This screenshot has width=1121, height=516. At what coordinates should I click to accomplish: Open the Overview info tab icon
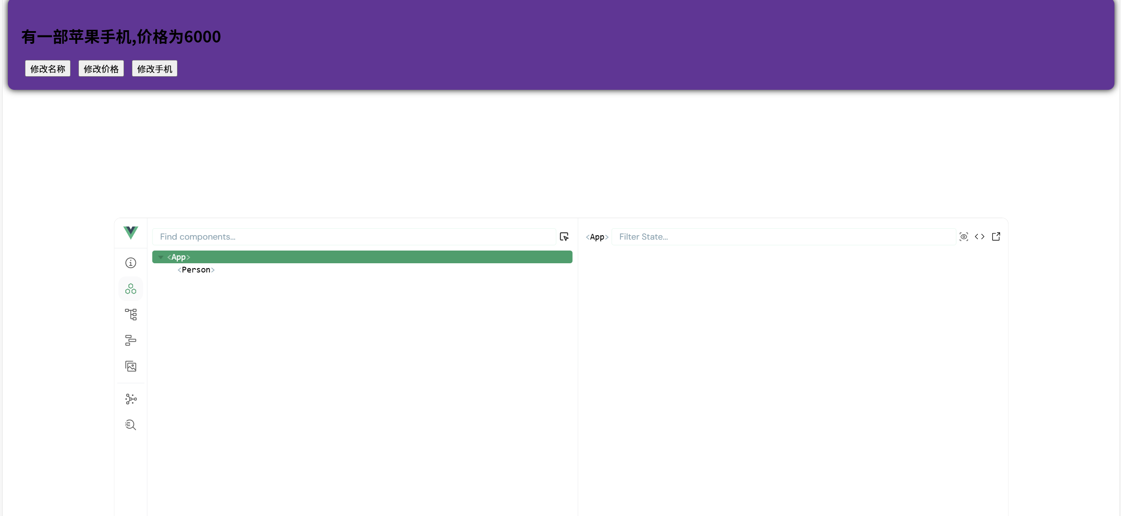[131, 263]
